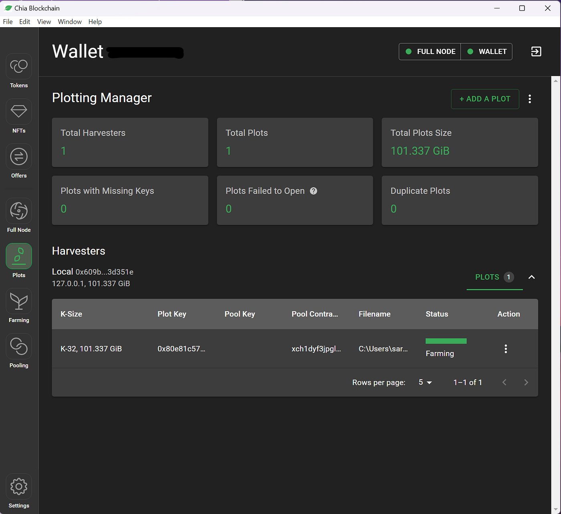
Task: Go to Offers via swap-arrows icon
Action: pos(19,156)
